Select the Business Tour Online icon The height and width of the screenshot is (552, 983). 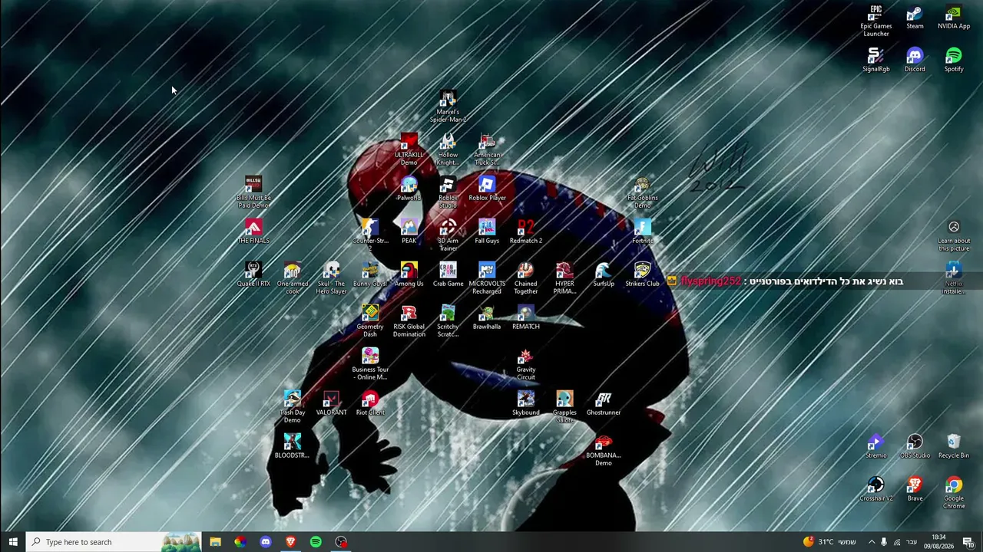point(370,365)
